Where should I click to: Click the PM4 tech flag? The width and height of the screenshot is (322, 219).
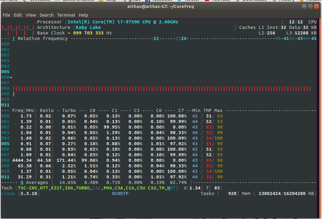(108, 188)
